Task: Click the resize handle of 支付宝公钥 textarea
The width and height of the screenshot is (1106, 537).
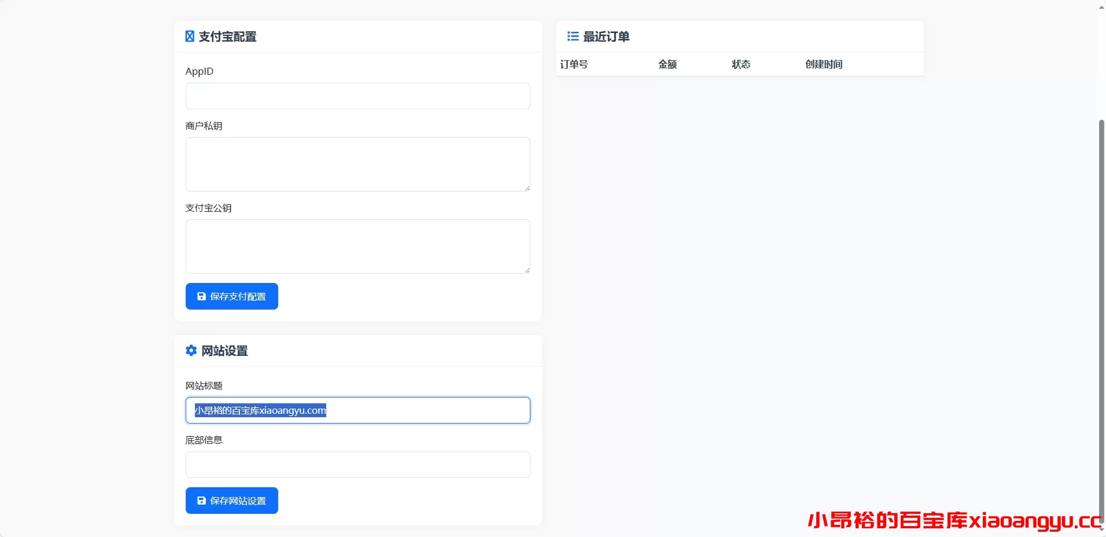Action: click(527, 270)
